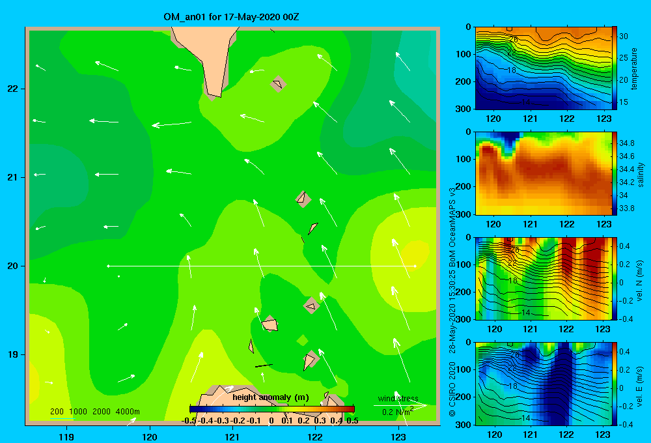Image resolution: width=651 pixels, height=443 pixels.
Task: Click the eastern endpoint of the section line
Action: coord(415,266)
